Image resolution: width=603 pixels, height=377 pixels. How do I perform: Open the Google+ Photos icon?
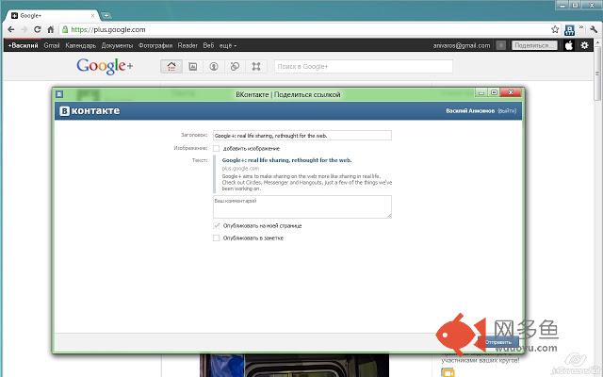[192, 67]
